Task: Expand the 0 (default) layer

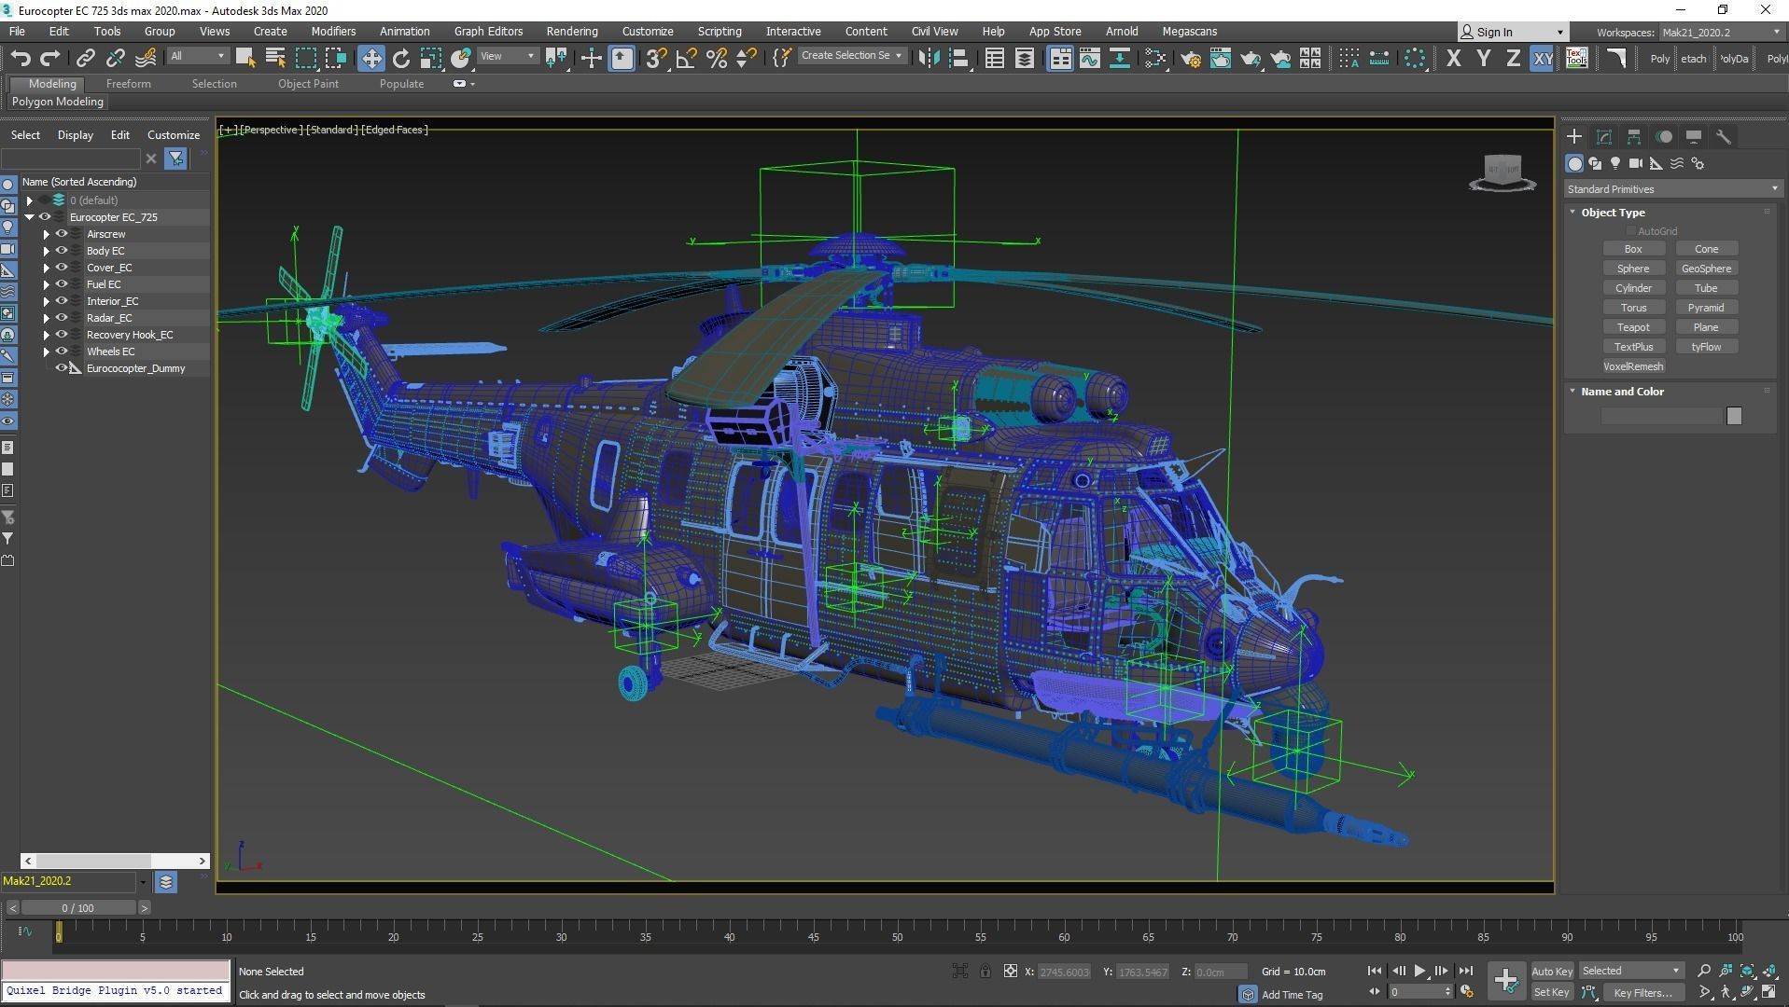Action: (30, 200)
